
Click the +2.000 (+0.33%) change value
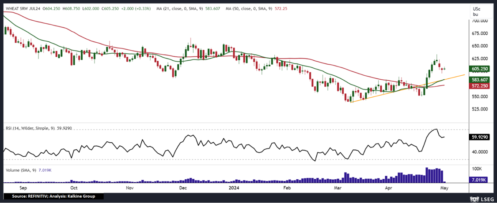(136, 8)
